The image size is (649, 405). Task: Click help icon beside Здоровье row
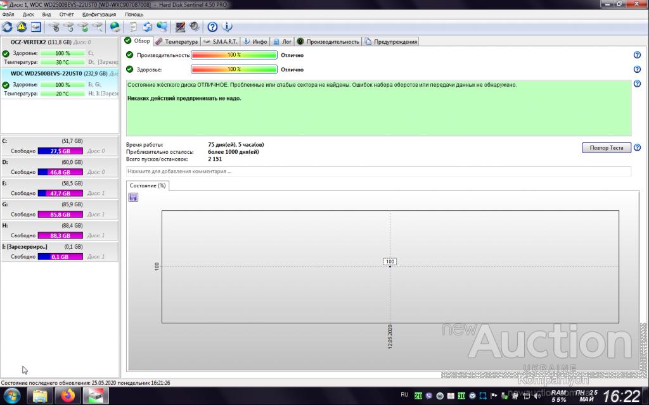637,69
